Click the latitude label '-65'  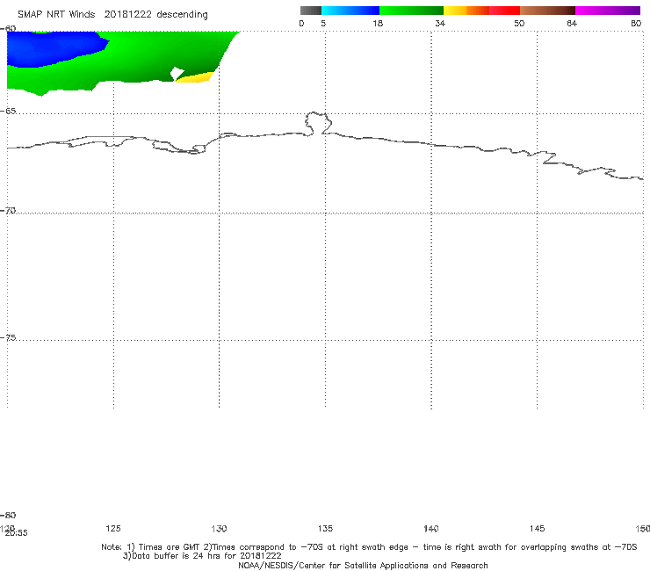(x=9, y=112)
